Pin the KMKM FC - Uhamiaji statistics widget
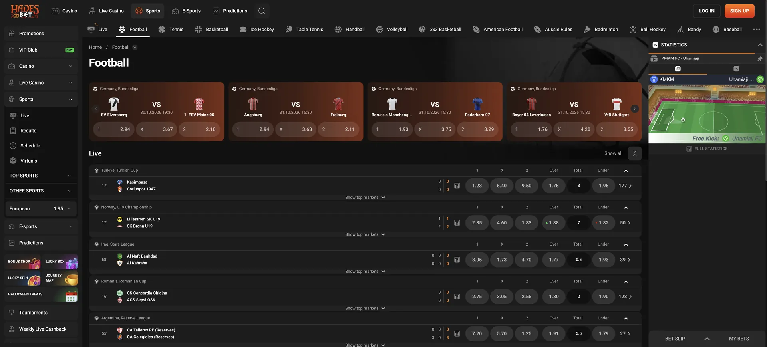767x347 pixels. [x=760, y=58]
